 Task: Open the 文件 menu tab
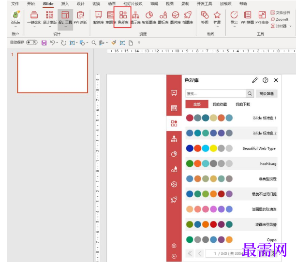[x=15, y=4]
